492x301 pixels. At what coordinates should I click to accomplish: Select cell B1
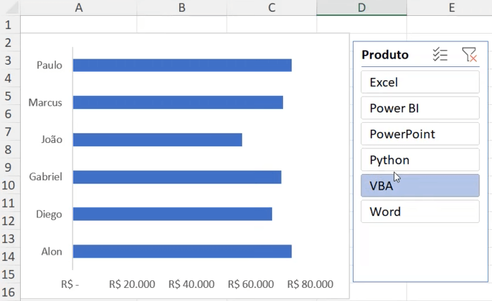click(x=182, y=24)
